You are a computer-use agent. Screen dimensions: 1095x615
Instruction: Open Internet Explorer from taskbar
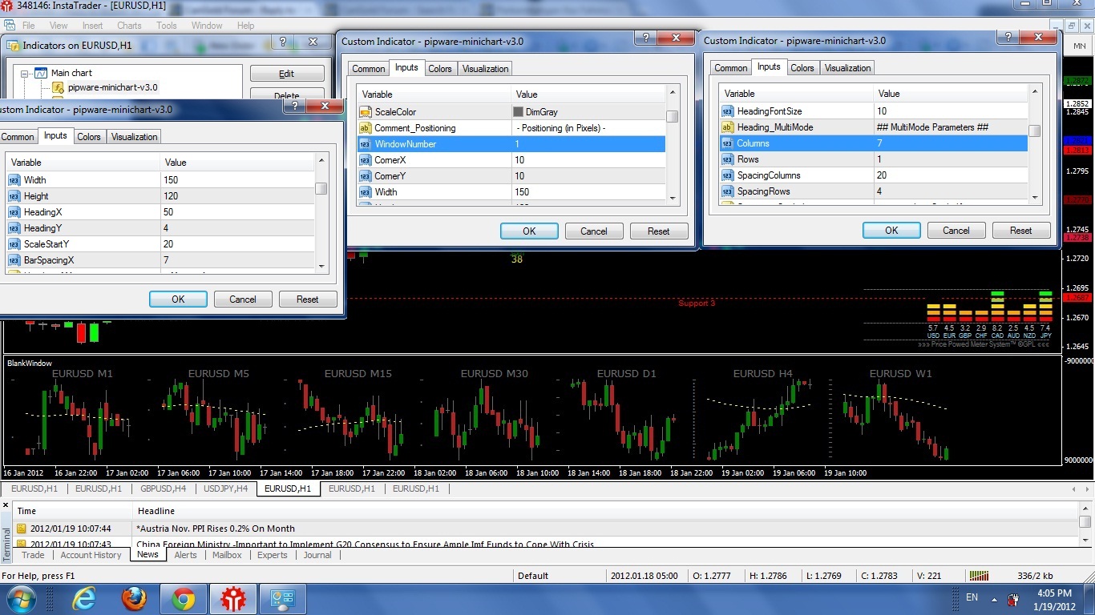pyautogui.click(x=84, y=598)
